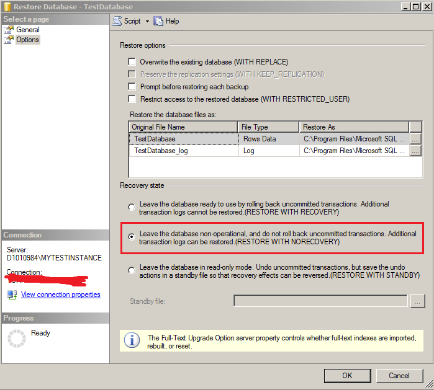Click OK to start the restore
This screenshot has width=434, height=390.
[x=347, y=376]
